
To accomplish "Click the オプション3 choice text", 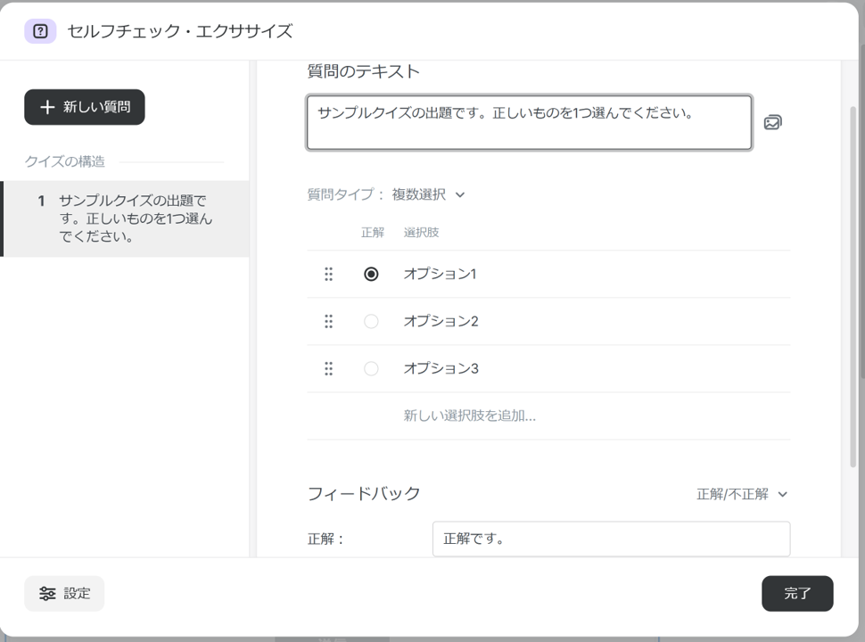I will (x=441, y=368).
